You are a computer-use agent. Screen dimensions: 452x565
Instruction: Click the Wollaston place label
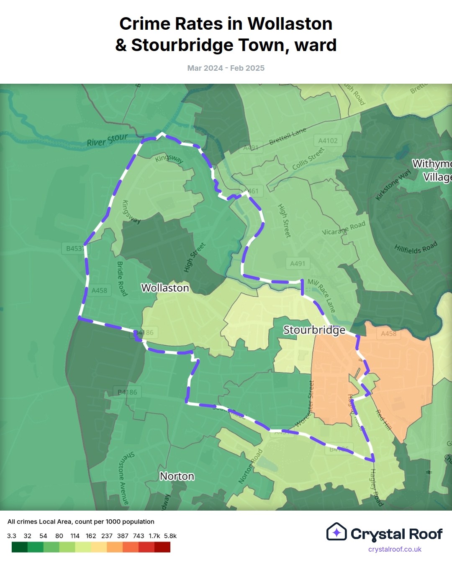coord(165,288)
